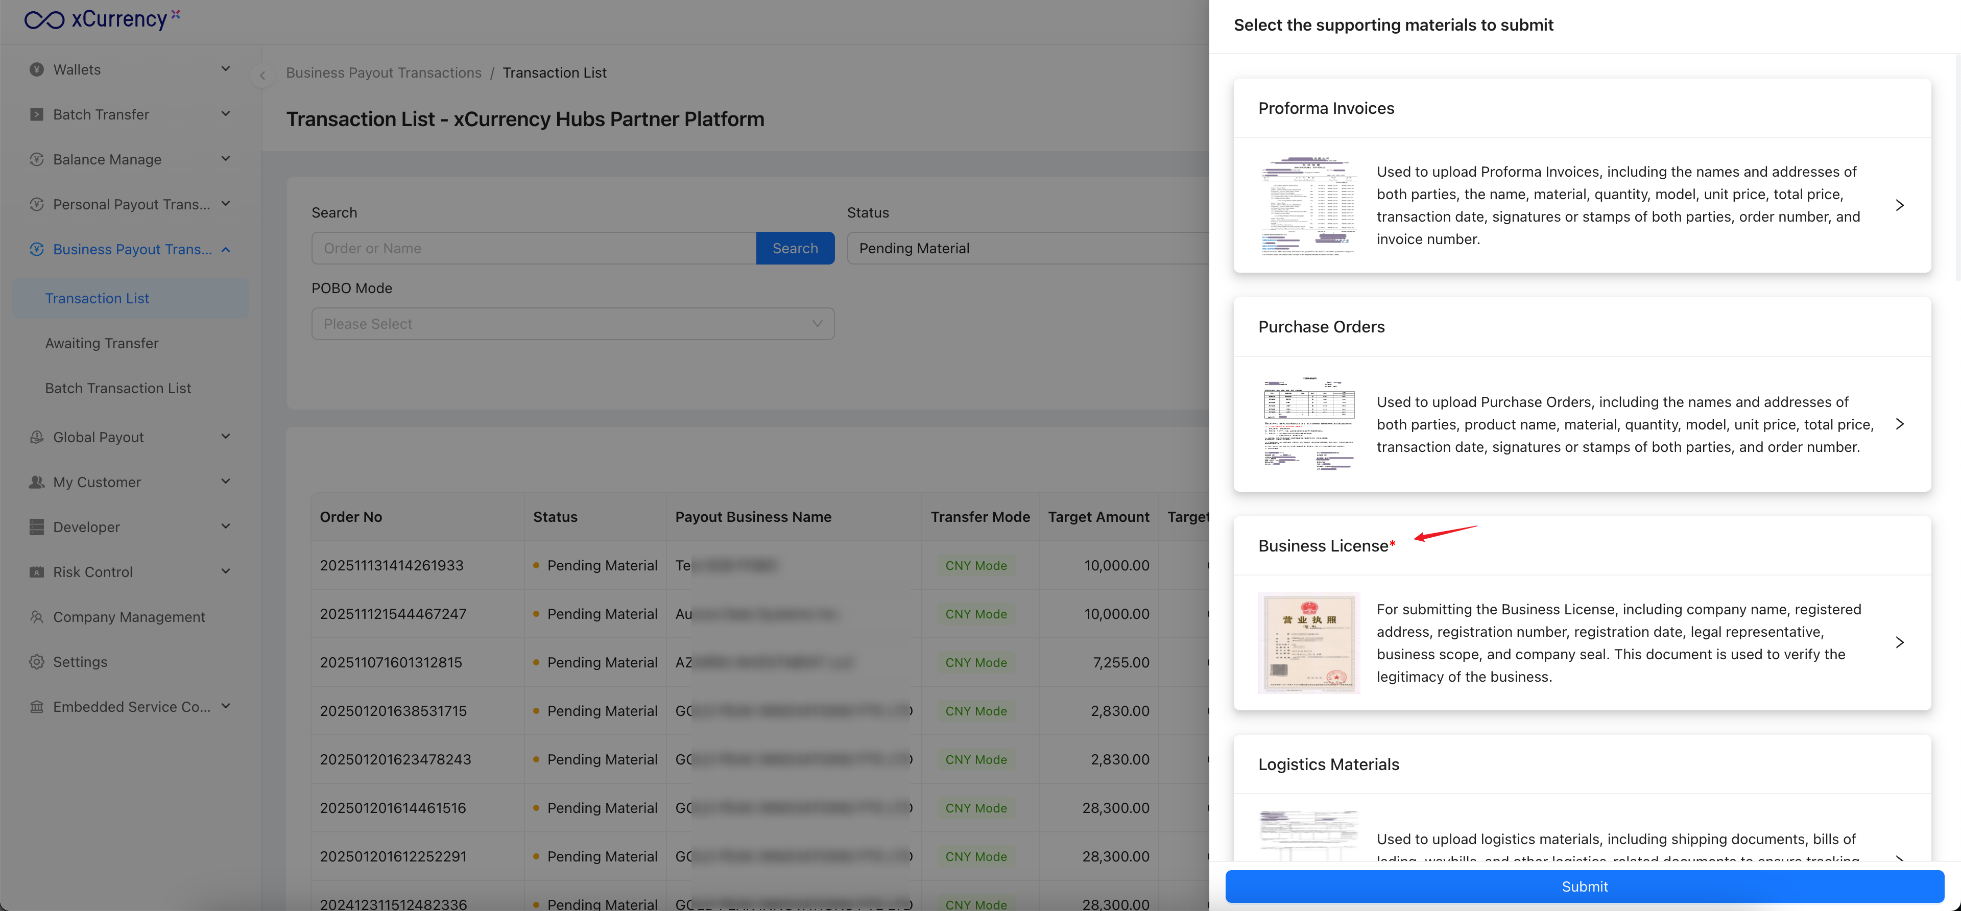Image resolution: width=1961 pixels, height=911 pixels.
Task: Click the Global Payout sidebar icon
Action: (37, 437)
